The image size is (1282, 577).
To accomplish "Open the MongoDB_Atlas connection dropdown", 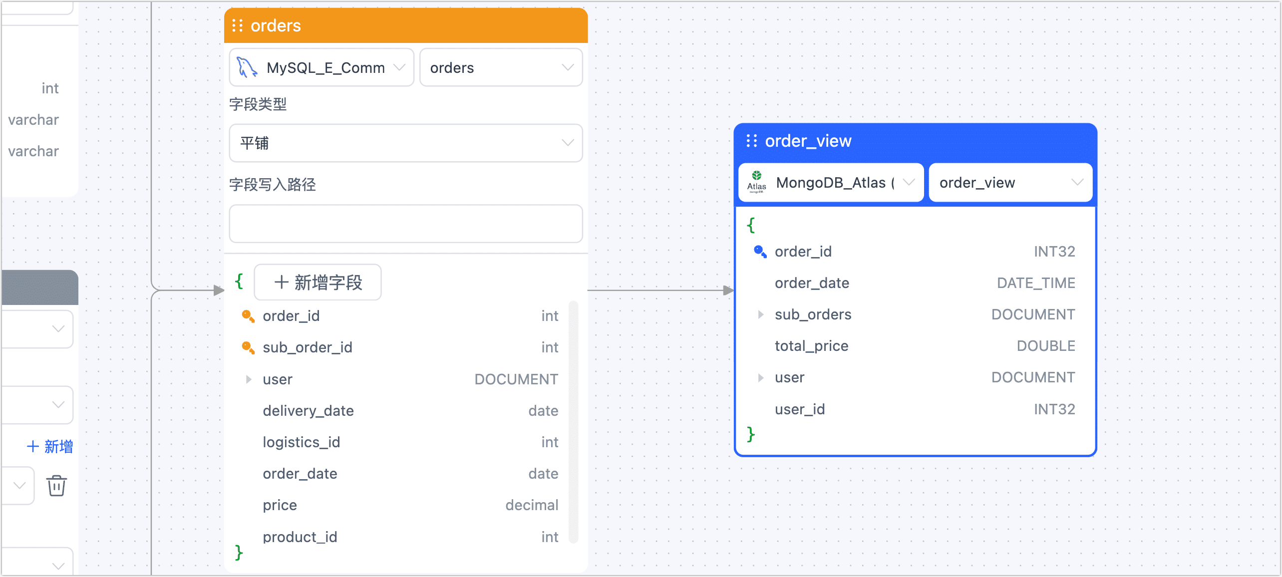I will point(831,183).
